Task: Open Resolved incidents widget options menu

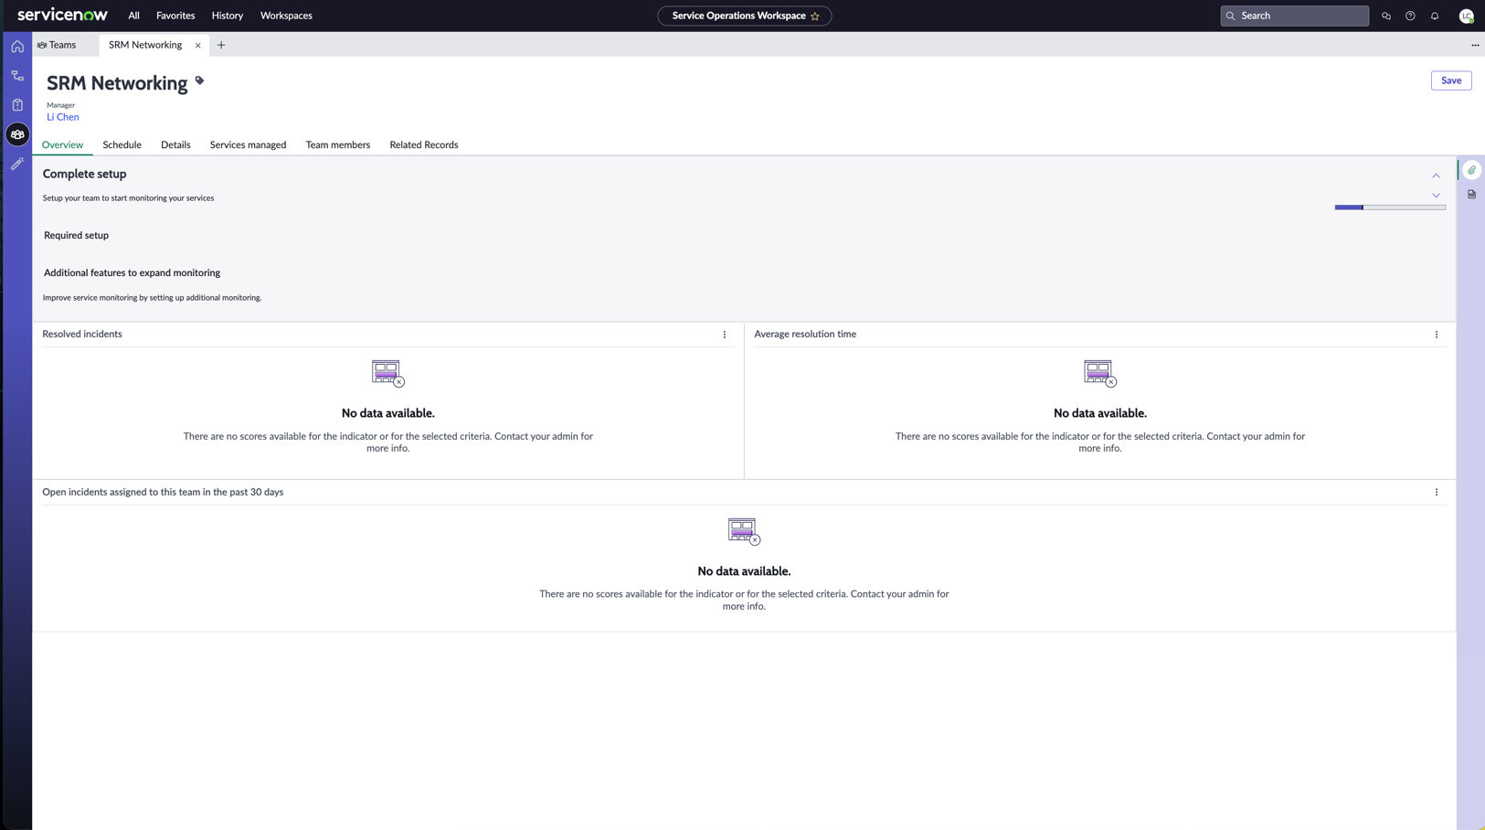Action: (x=725, y=335)
